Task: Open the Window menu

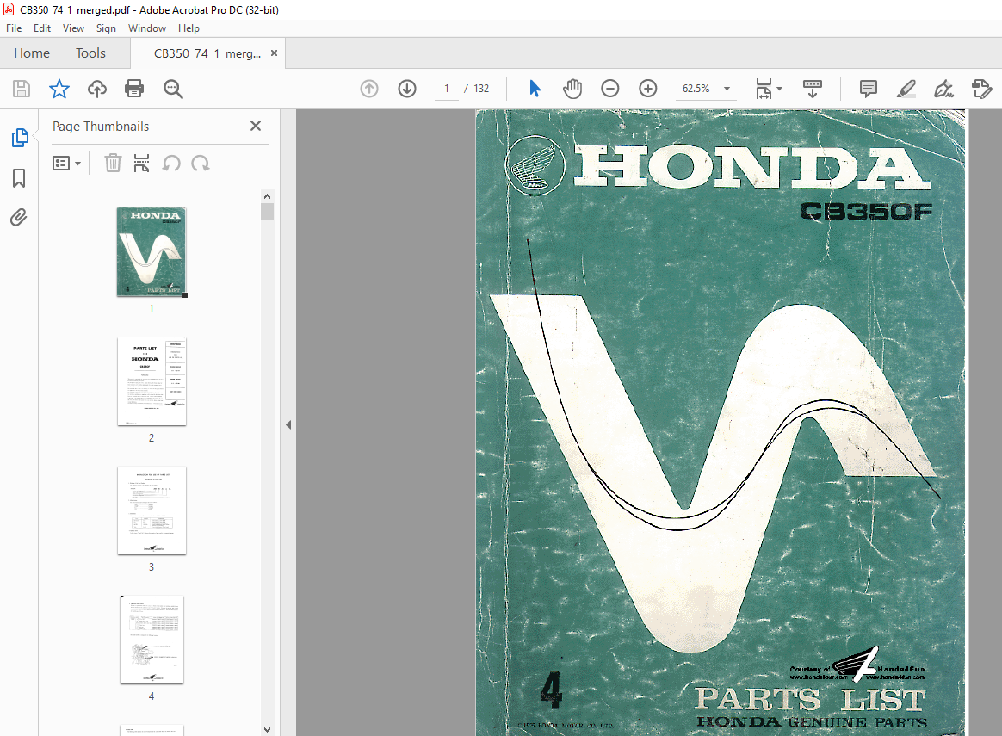Action: 147,28
